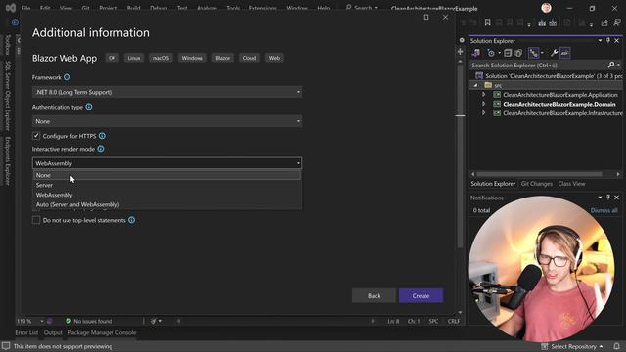Click the Framework info icon
The height and width of the screenshot is (352, 626).
pyautogui.click(x=67, y=77)
